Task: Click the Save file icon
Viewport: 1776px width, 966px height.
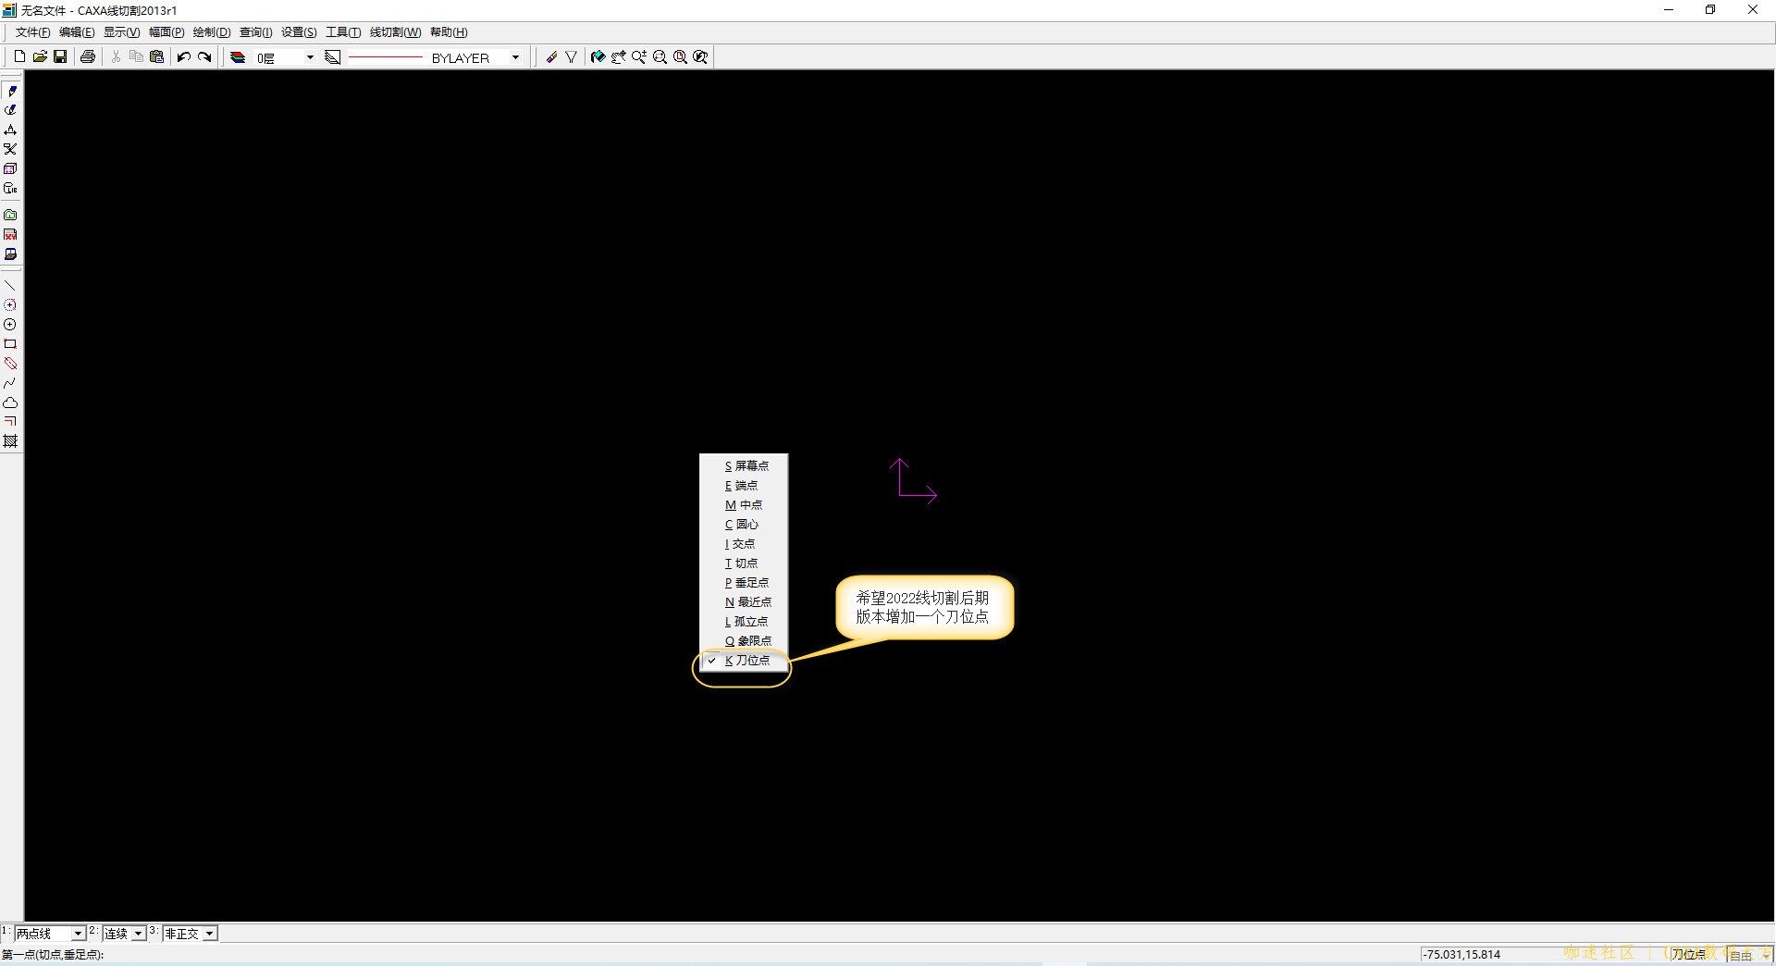Action: (x=60, y=57)
